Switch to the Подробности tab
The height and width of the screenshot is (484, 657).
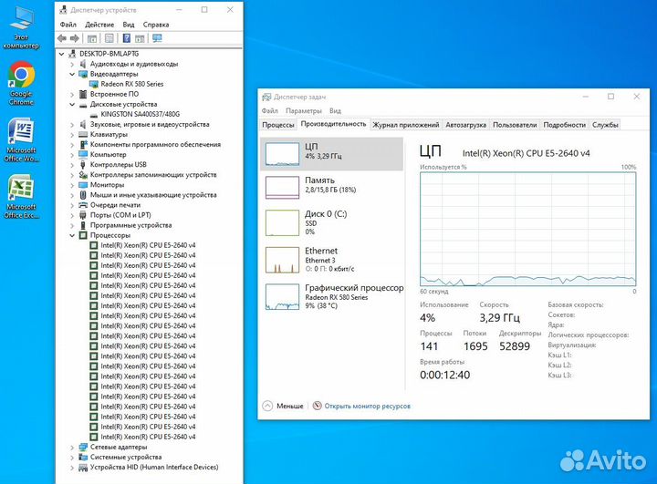pos(565,125)
